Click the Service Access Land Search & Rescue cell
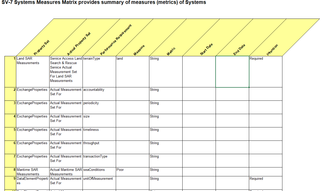 [x=66, y=72]
